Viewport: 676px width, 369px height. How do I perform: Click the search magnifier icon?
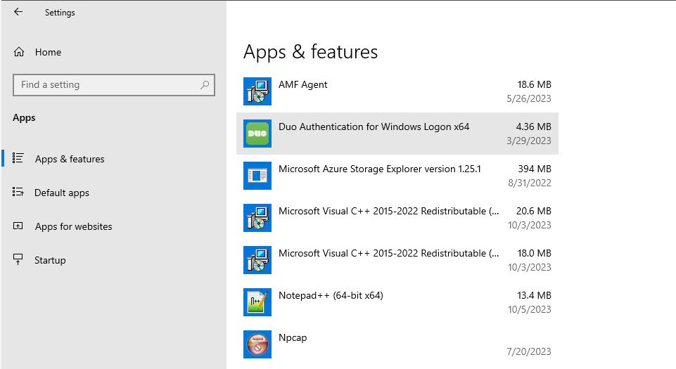click(205, 85)
